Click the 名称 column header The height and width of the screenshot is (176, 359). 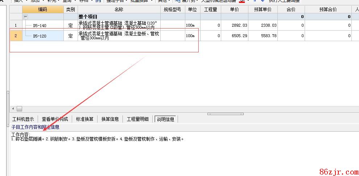point(119,9)
